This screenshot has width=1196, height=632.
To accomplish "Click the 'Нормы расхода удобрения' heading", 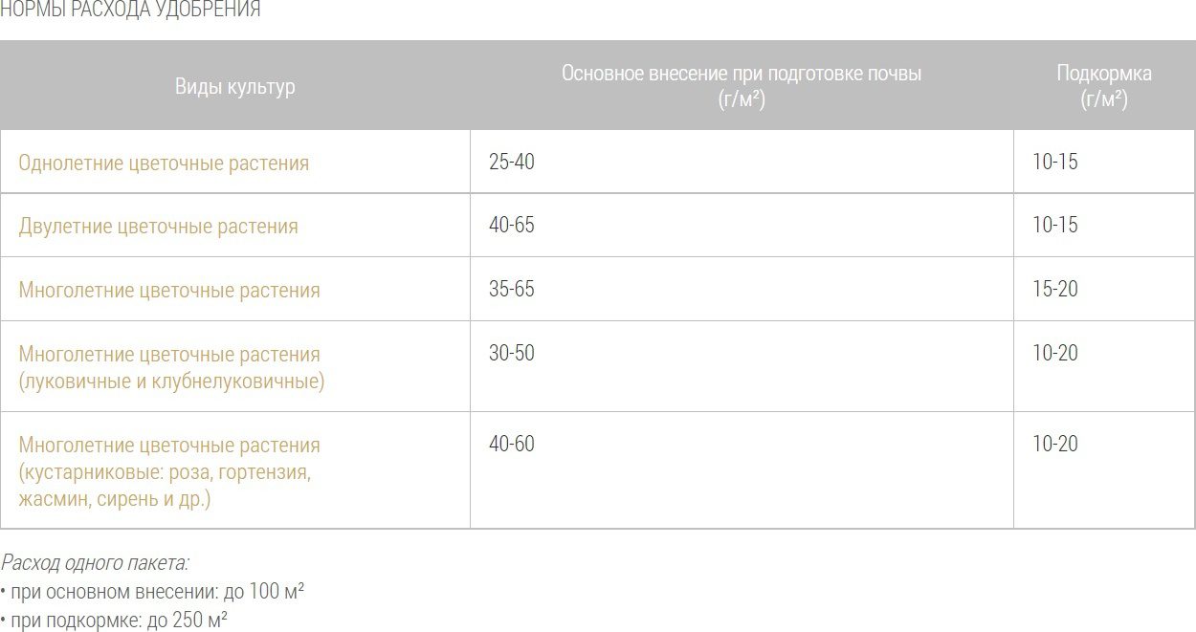I will [129, 11].
